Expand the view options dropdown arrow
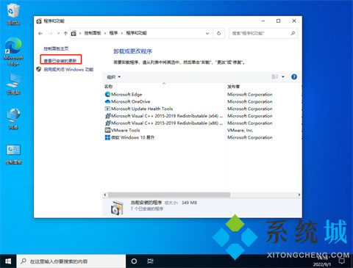This screenshot has height=268, width=353. point(283,77)
